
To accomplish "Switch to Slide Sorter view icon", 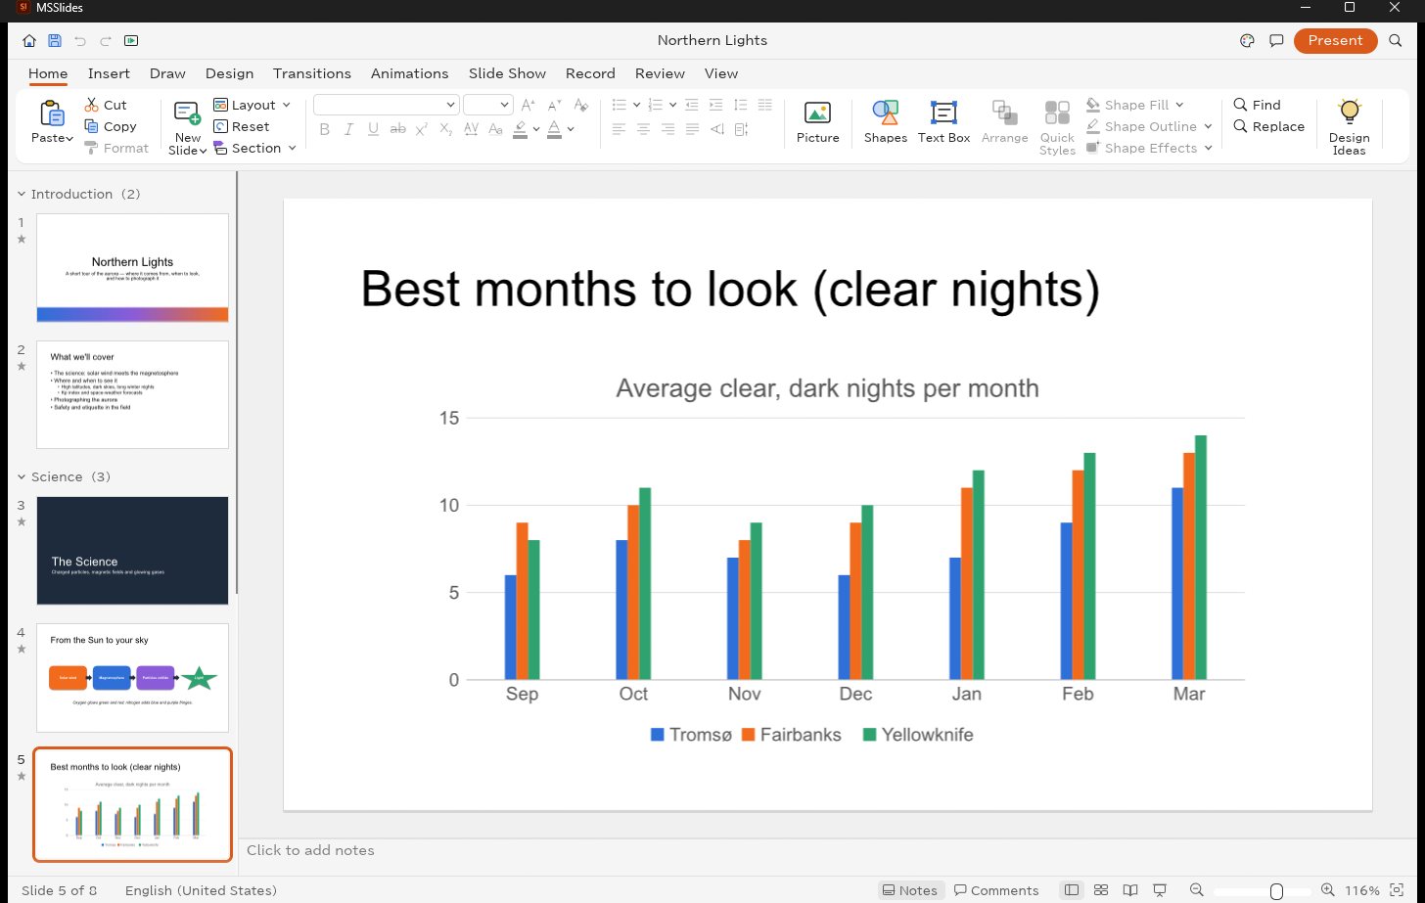I will pos(1101,890).
